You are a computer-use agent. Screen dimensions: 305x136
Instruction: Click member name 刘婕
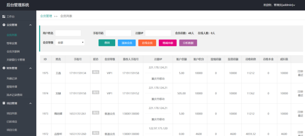58,93
